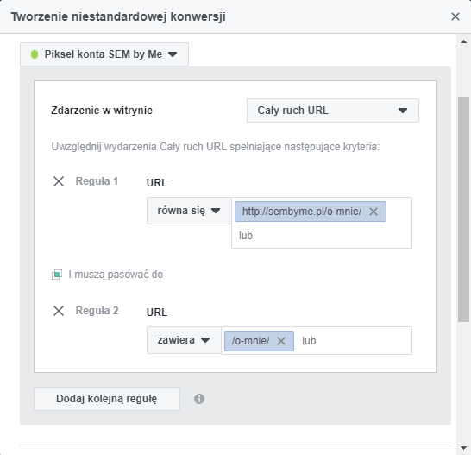Image resolution: width=471 pixels, height=455 pixels.
Task: Open the zawiera condition dropdown
Action: coord(184,340)
